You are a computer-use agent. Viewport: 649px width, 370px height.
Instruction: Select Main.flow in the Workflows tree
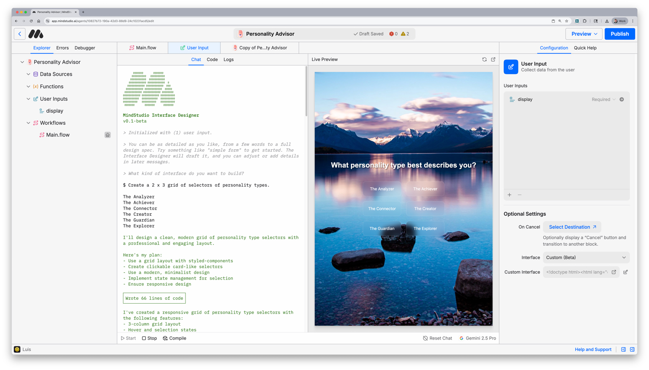pos(57,135)
